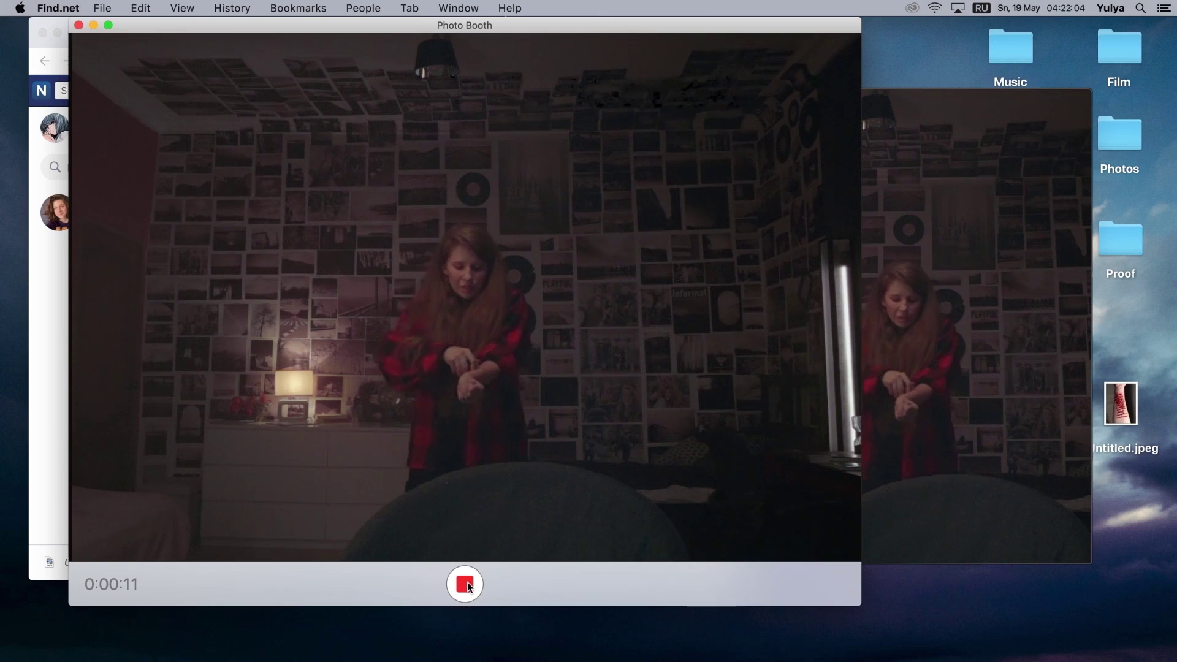Switch the RU keyboard input source
The image size is (1177, 662).
pos(981,8)
